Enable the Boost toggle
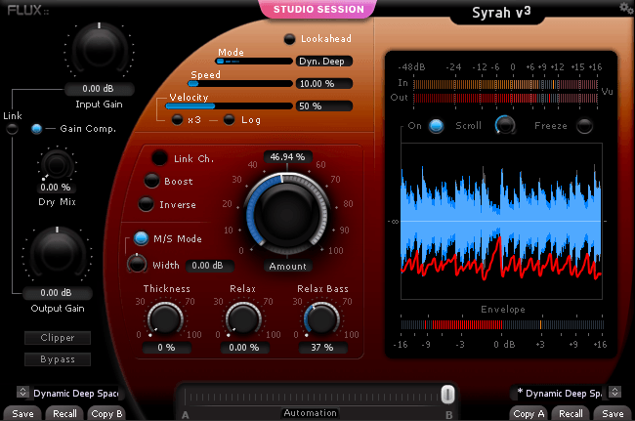The height and width of the screenshot is (421, 635). pos(151,181)
